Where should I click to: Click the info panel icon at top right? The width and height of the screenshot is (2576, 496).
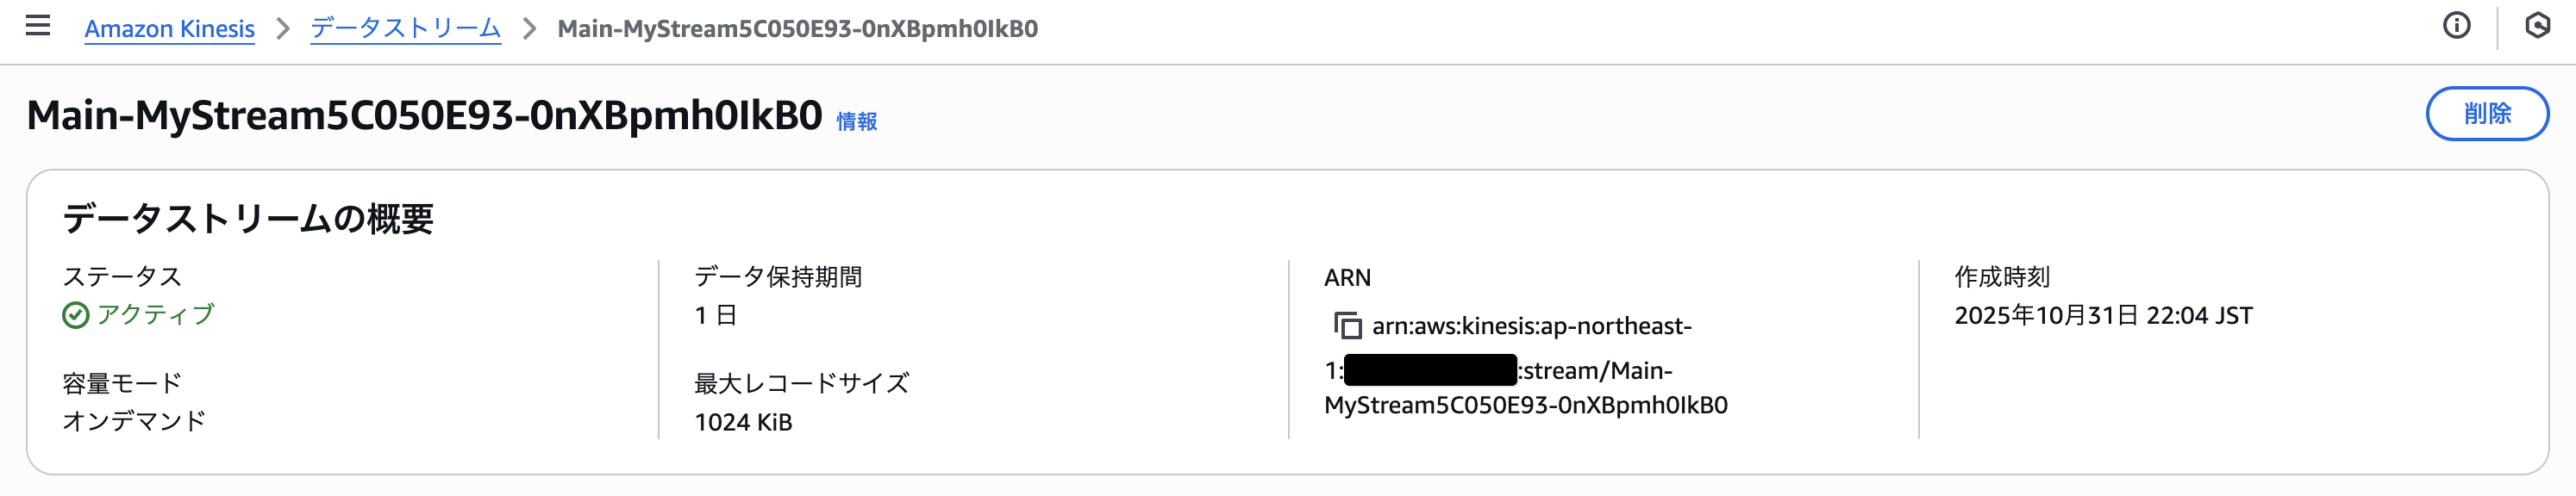(x=2456, y=26)
